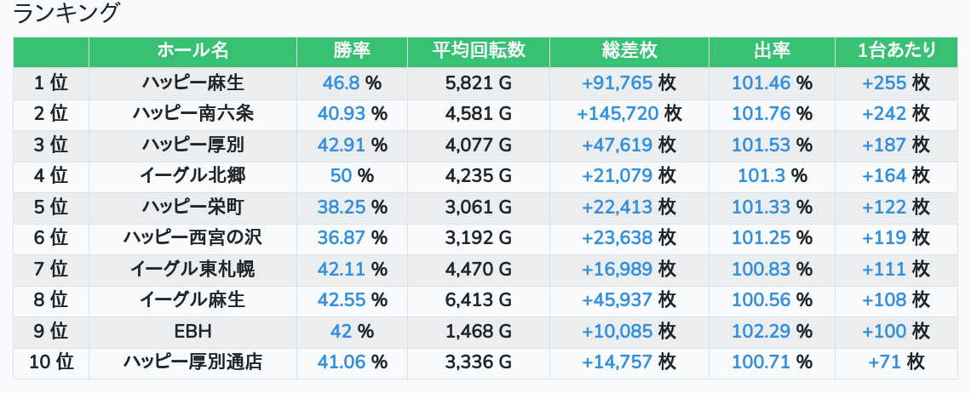Select the 平均回転数 column header
The image size is (971, 393).
(478, 51)
